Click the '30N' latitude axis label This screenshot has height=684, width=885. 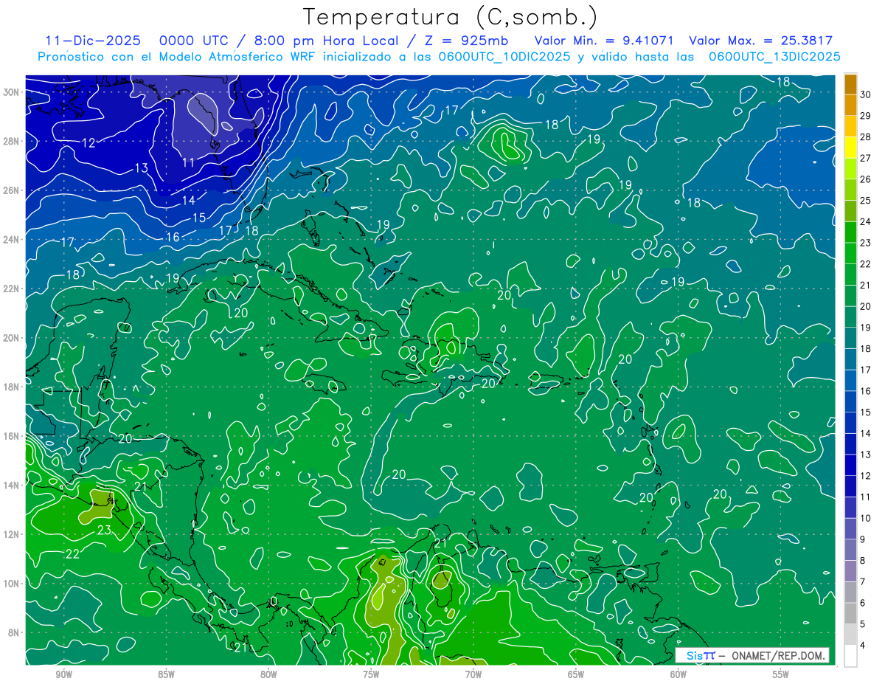click(x=13, y=92)
